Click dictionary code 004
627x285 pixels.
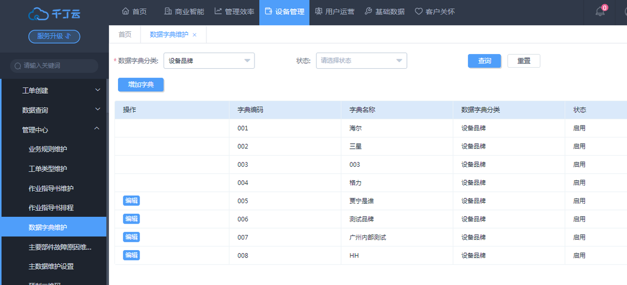click(x=242, y=183)
